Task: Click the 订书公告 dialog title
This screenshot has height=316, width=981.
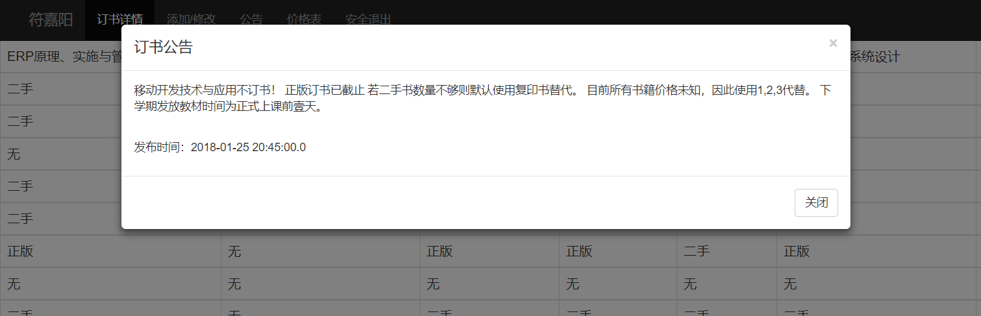Action: coord(163,47)
